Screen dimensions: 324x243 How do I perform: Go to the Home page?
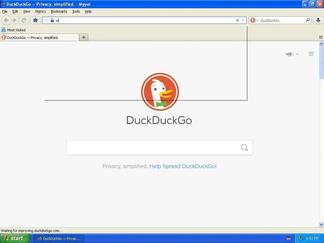pyautogui.click(x=35, y=20)
